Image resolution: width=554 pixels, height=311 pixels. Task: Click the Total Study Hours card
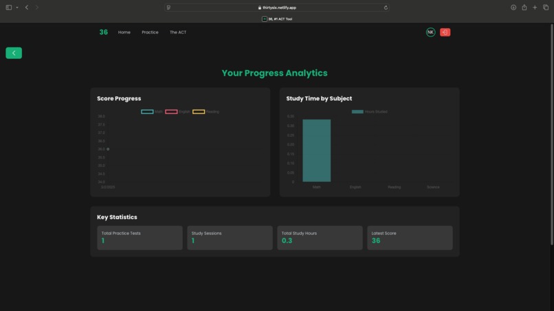click(320, 238)
